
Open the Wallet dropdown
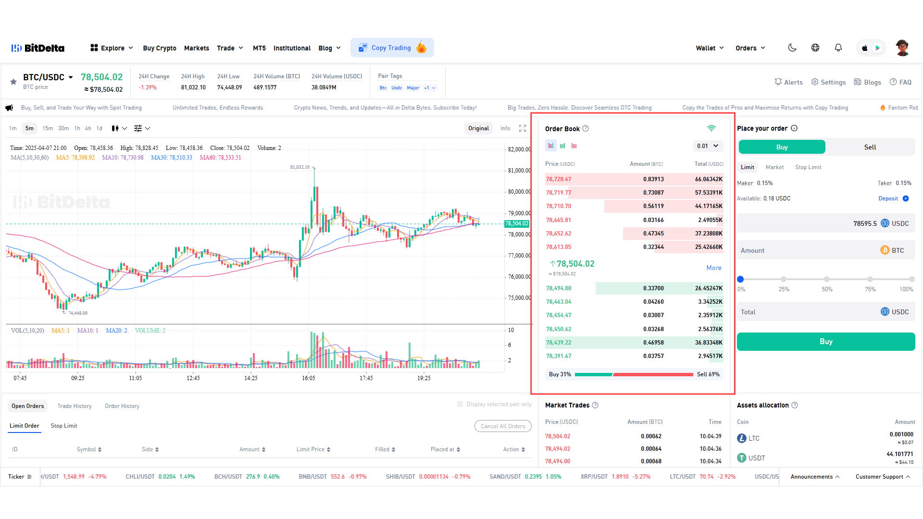(710, 48)
